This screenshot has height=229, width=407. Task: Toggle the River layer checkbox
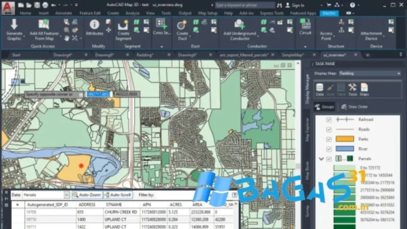(x=329, y=149)
